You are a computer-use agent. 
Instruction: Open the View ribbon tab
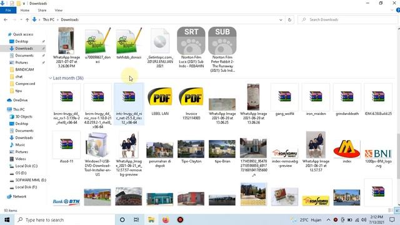[x=58, y=10]
